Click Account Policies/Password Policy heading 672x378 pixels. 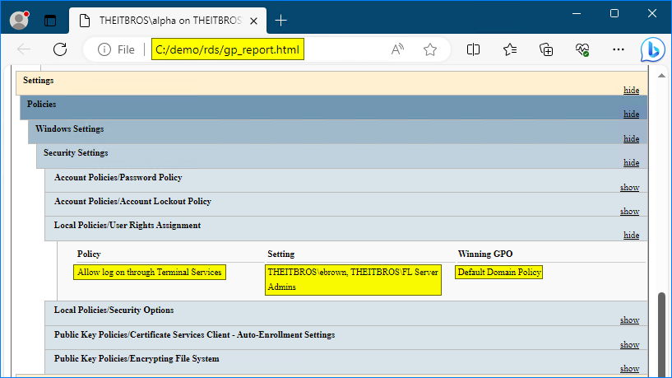pyautogui.click(x=118, y=177)
